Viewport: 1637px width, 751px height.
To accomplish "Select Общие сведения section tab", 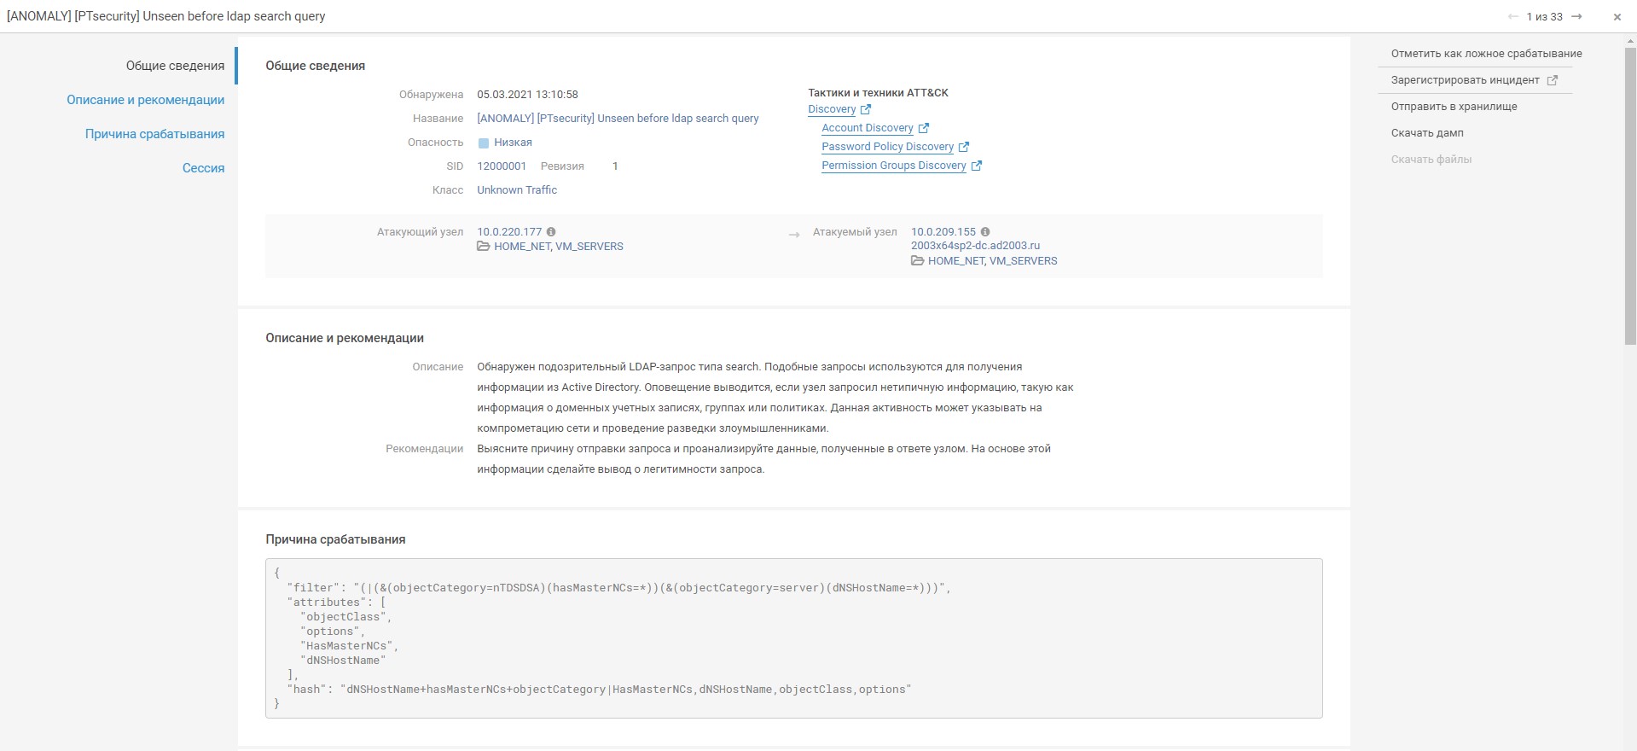I will [175, 66].
